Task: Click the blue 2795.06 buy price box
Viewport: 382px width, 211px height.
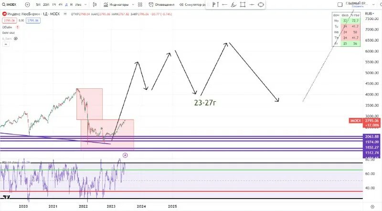Action: [33, 21]
